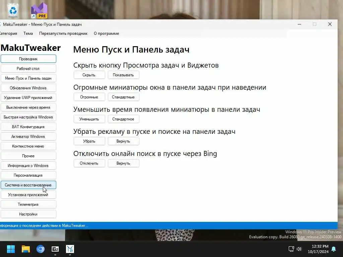Viewport: 343px width, 257px height.
Task: Click the Стандартное thumbnail delay button
Action: coord(123,119)
